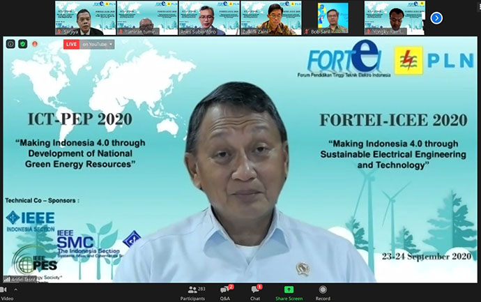This screenshot has height=302, width=481.
Task: Click the meeting information icon
Action: click(11, 44)
